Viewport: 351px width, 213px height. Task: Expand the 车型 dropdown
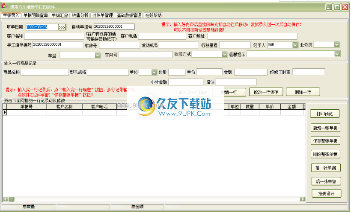point(98,55)
